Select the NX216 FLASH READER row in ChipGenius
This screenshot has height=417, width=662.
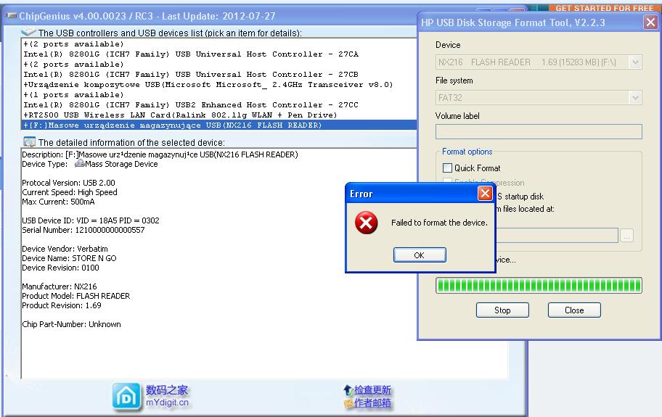pyautogui.click(x=218, y=125)
